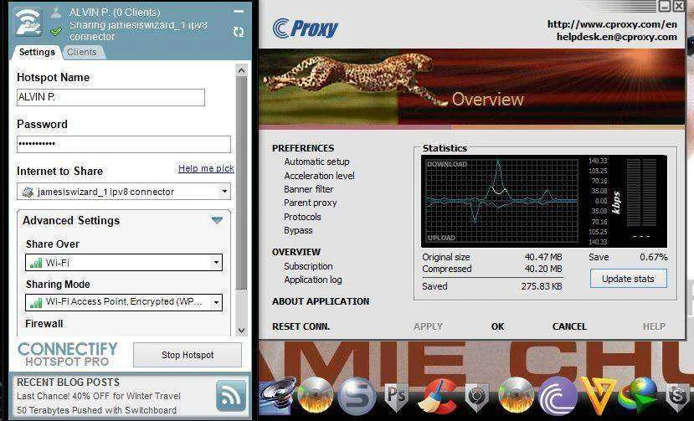Screen dimensions: 694x421
Task: Select the PREFERENCES section heading
Action: [303, 148]
